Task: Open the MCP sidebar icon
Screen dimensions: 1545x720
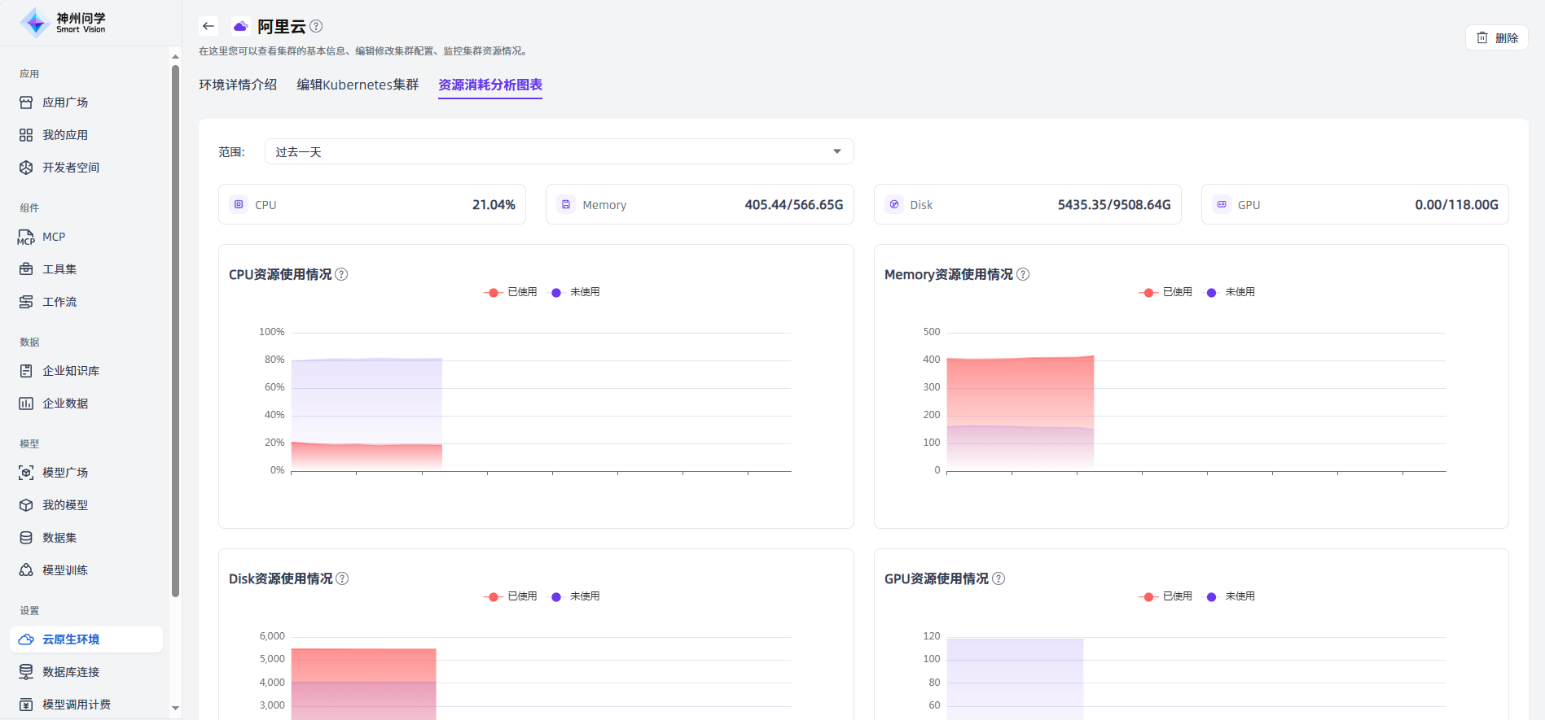Action: (x=26, y=237)
